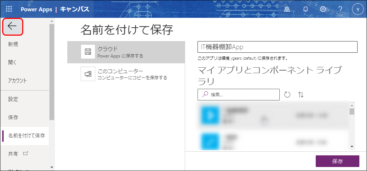Click the left menu scrollbar down arrow
The image size is (367, 171).
tap(52, 167)
